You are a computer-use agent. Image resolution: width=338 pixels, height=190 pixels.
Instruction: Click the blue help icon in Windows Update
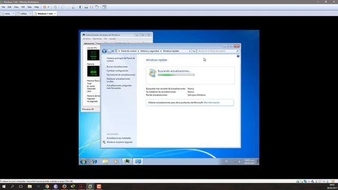tap(238, 56)
